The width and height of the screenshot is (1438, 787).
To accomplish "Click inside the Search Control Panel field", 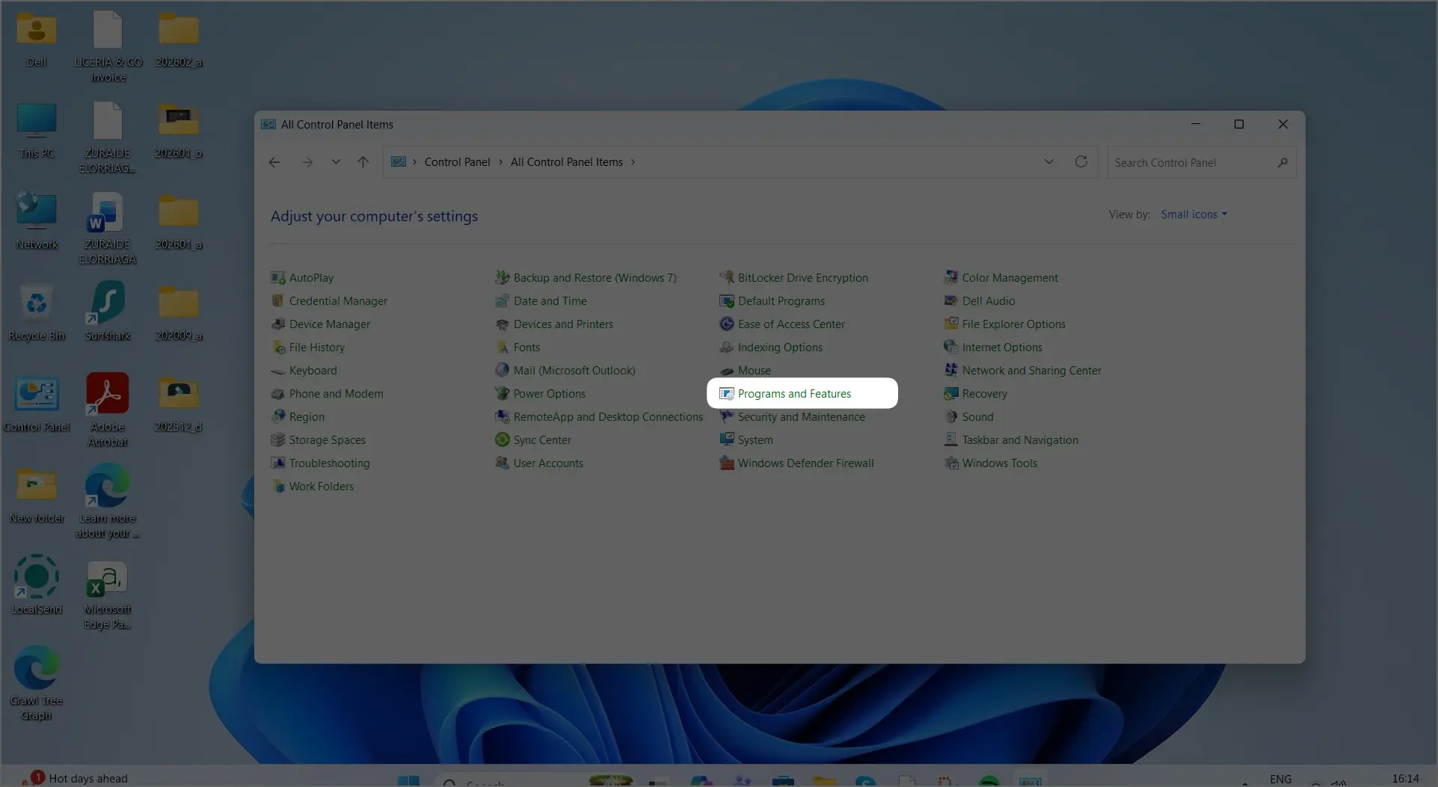I will click(1193, 163).
